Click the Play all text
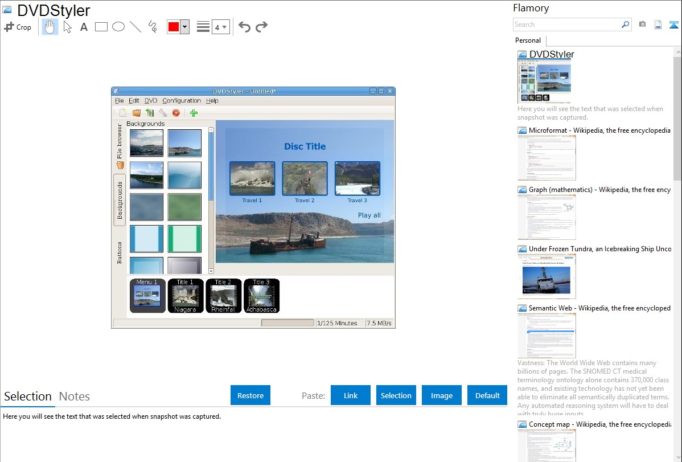Screen dimensions: 682x462 (x=369, y=215)
